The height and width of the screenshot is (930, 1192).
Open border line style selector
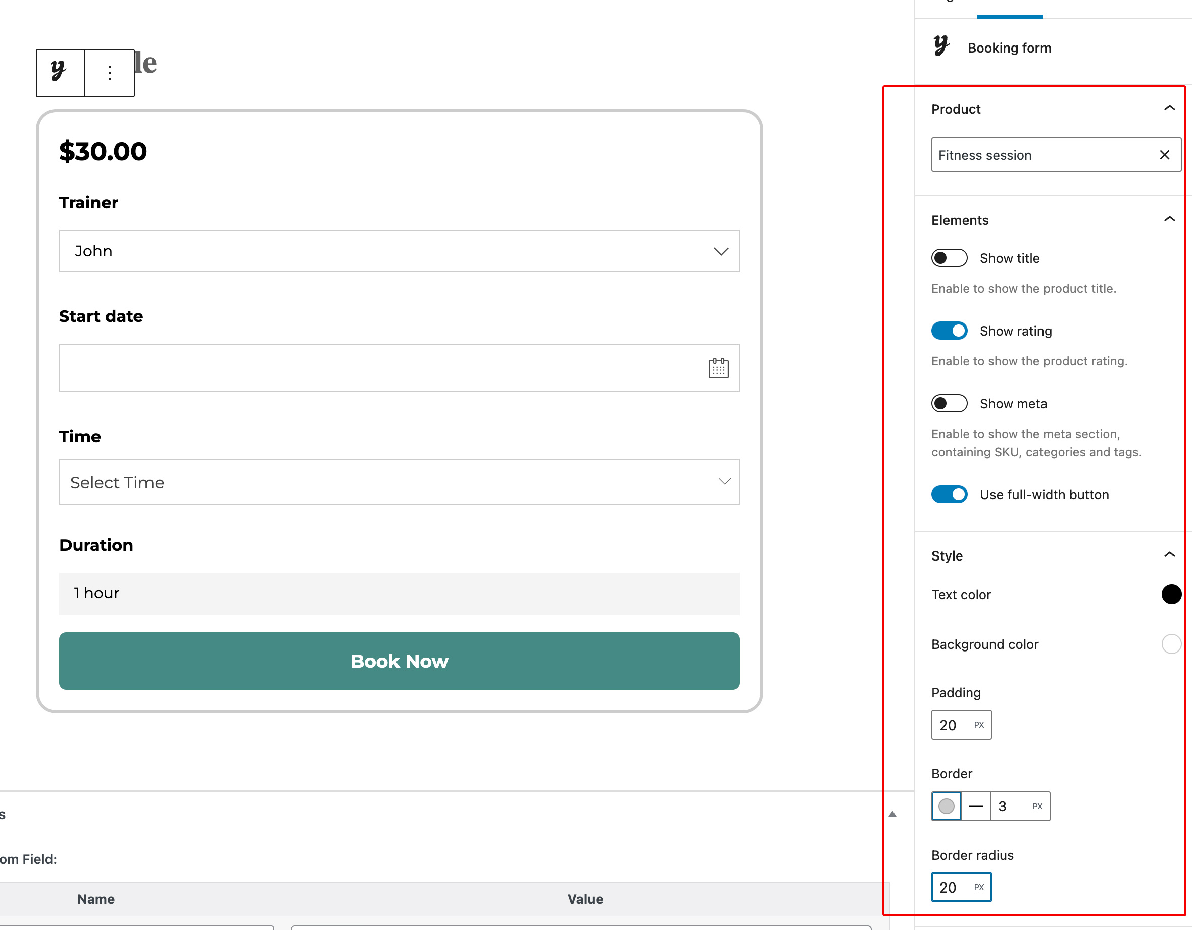point(975,806)
